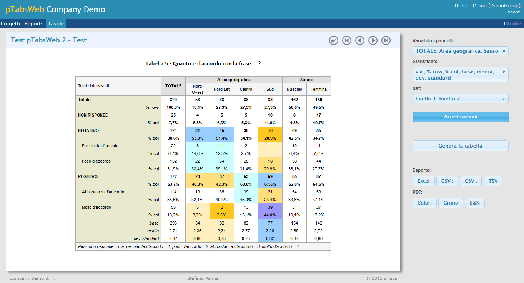
Task: Click the Per niente d'accodo row label
Action: pyautogui.click(x=100, y=146)
